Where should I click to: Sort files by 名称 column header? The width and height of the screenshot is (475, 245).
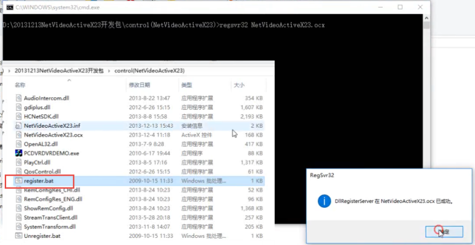pos(20,85)
